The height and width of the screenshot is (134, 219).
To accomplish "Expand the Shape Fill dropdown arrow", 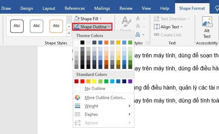I will point(101,19).
